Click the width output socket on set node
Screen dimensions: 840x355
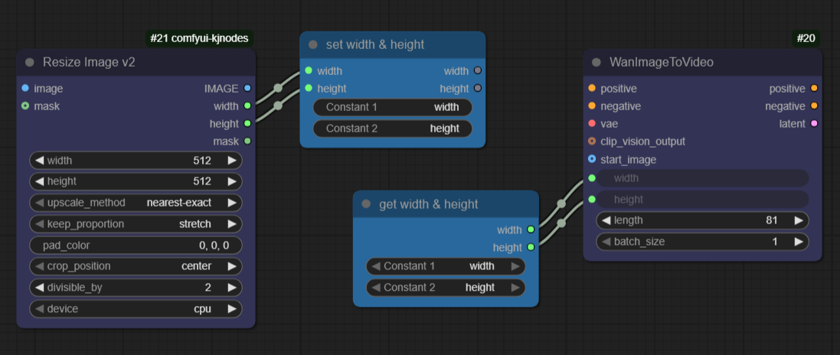[x=477, y=70]
